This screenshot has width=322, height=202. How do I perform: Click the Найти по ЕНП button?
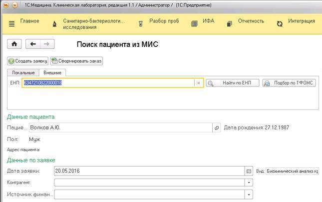pos(233,83)
